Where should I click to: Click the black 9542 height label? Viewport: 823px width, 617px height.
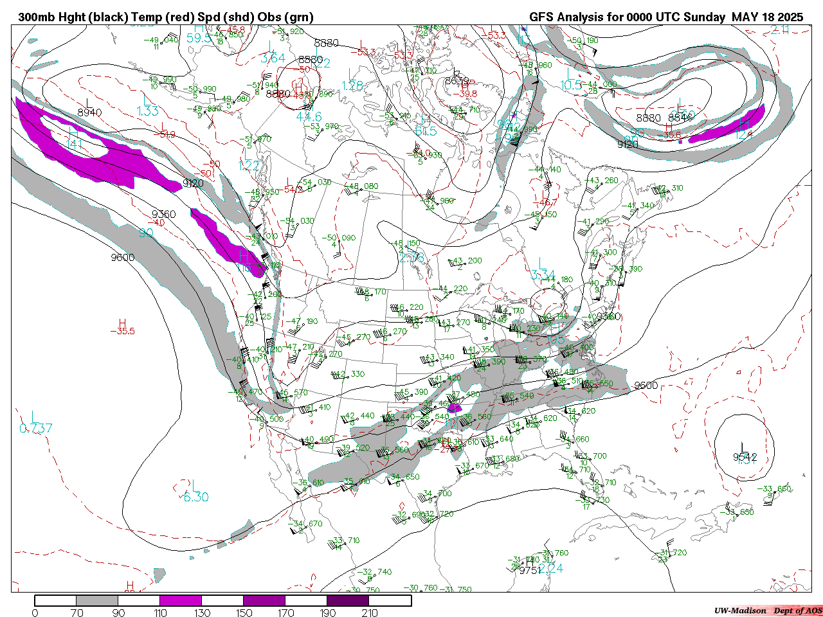(745, 457)
